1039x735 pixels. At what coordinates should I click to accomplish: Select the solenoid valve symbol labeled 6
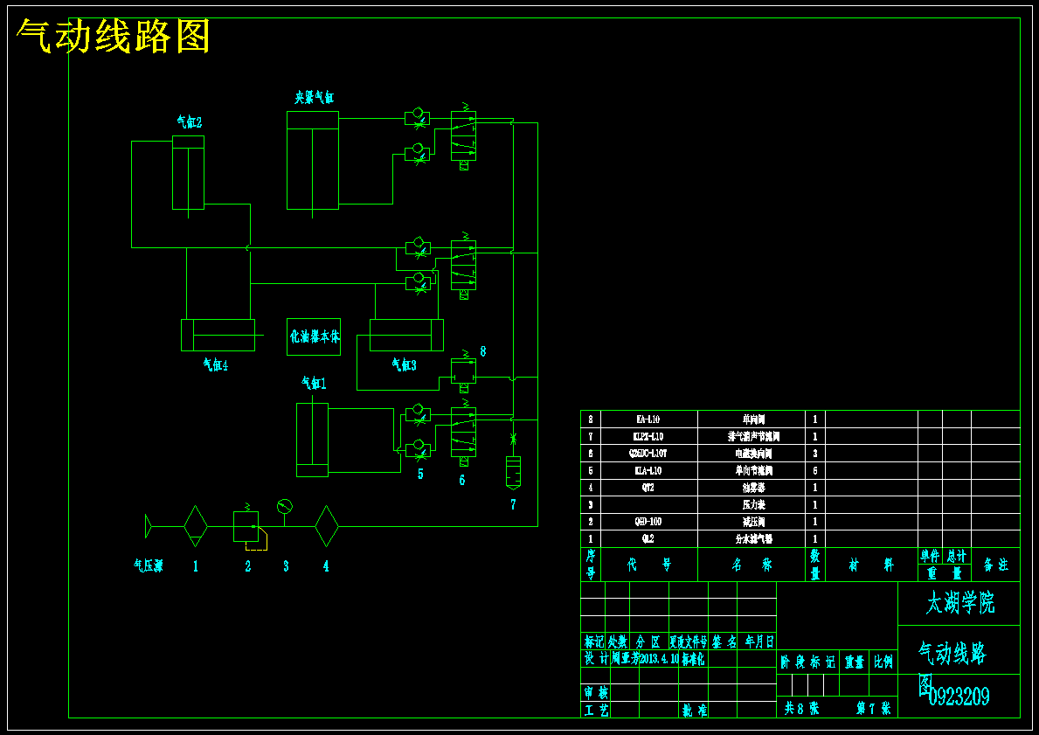tap(463, 432)
